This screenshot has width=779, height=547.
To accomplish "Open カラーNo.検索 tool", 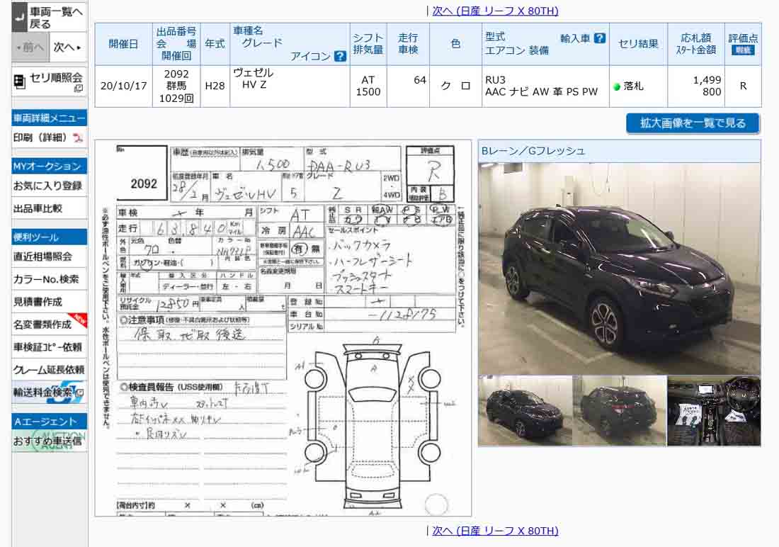I will 49,279.
